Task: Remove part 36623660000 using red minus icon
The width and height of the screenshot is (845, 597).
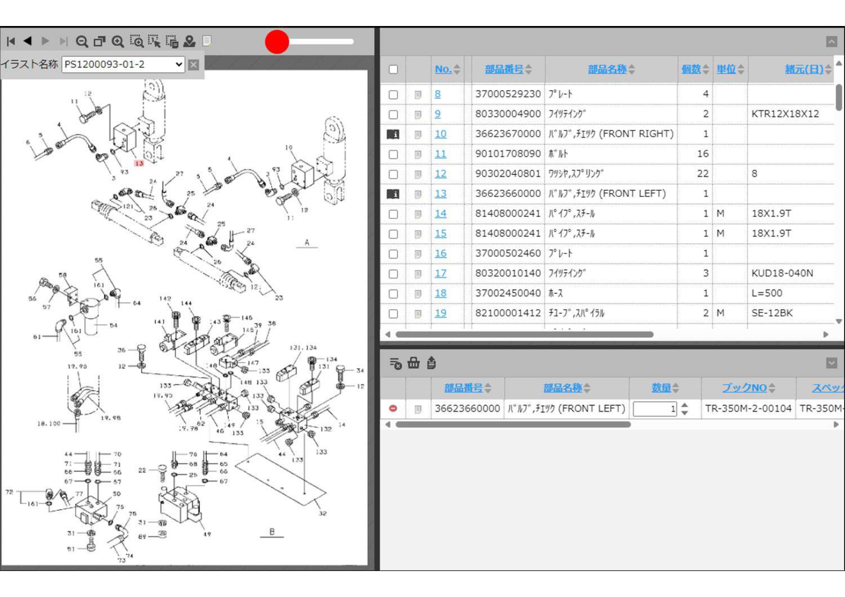Action: (393, 408)
